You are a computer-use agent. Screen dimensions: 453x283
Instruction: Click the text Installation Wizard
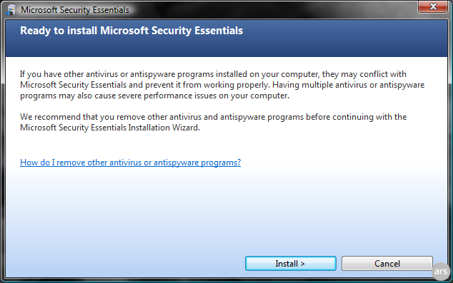(164, 128)
